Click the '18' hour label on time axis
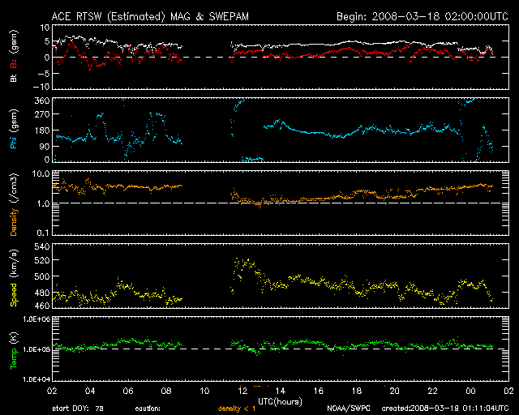519x415 pixels. pyautogui.click(x=357, y=391)
